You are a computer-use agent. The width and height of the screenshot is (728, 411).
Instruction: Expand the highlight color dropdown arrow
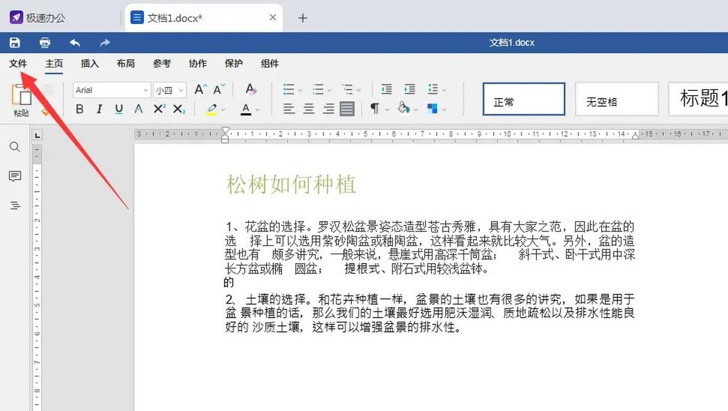coord(224,109)
